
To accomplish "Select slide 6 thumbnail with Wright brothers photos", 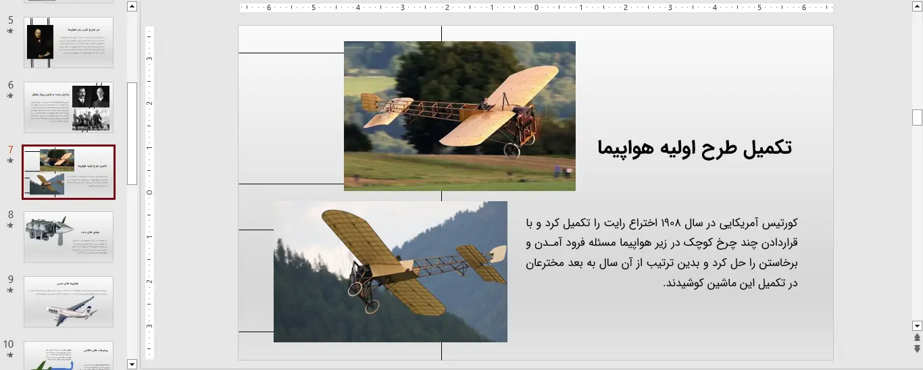I will [68, 107].
